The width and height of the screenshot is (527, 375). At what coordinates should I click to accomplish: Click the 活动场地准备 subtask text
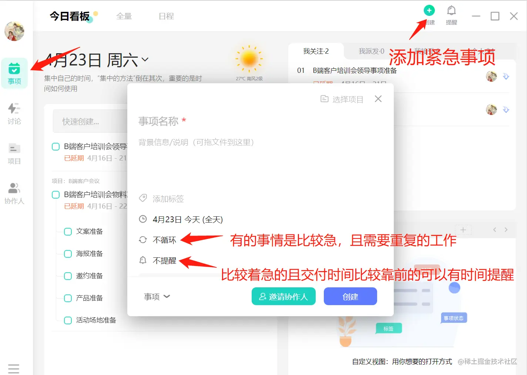point(96,320)
